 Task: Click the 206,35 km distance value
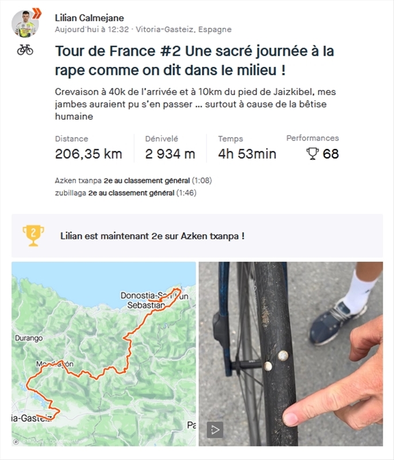coord(89,154)
